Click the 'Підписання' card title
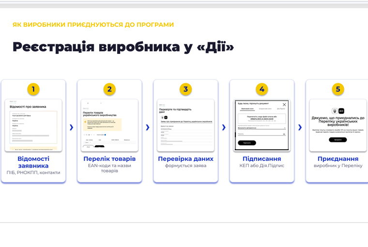368x247 pixels. point(261,159)
